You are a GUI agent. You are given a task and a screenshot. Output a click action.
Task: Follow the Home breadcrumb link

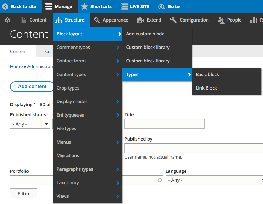(16, 66)
